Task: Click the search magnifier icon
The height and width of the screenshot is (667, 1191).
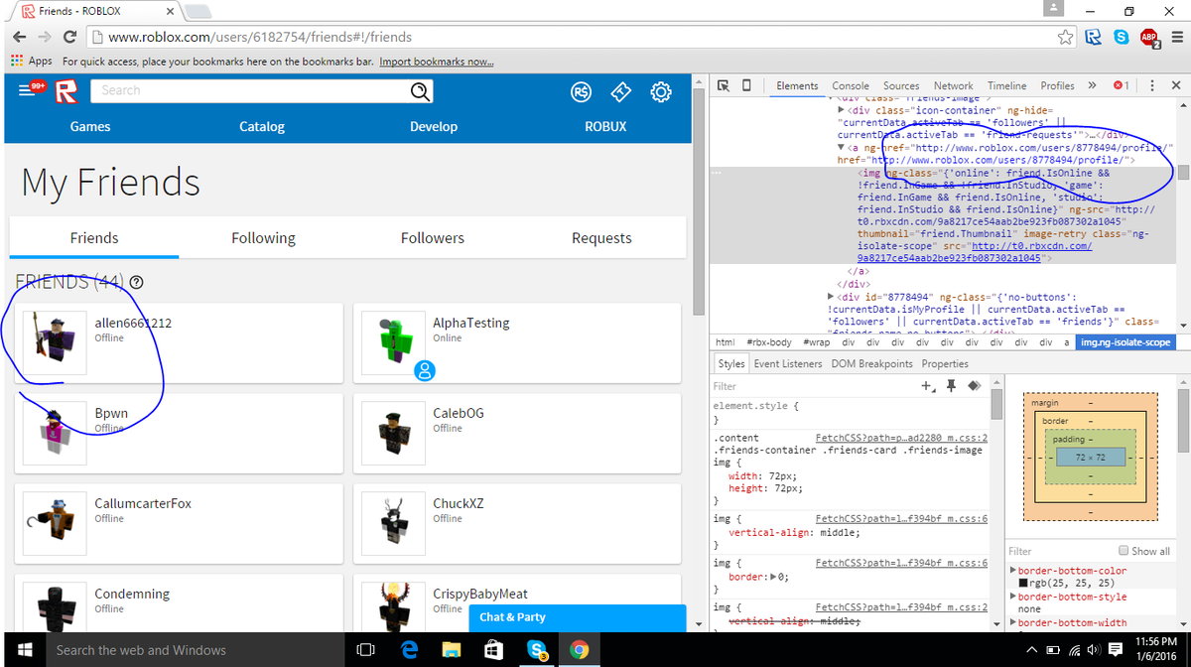Action: [x=421, y=91]
